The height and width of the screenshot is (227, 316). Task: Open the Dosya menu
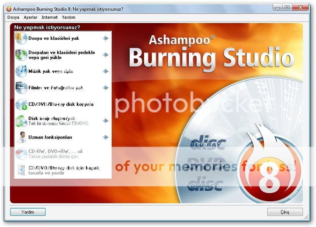[x=13, y=17]
